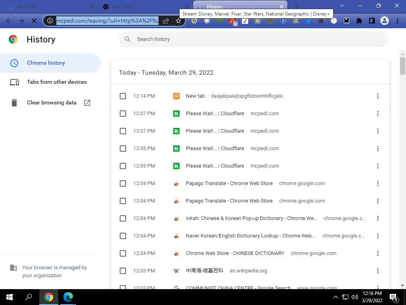Open the Chrome three-dot main menu

coord(397,21)
